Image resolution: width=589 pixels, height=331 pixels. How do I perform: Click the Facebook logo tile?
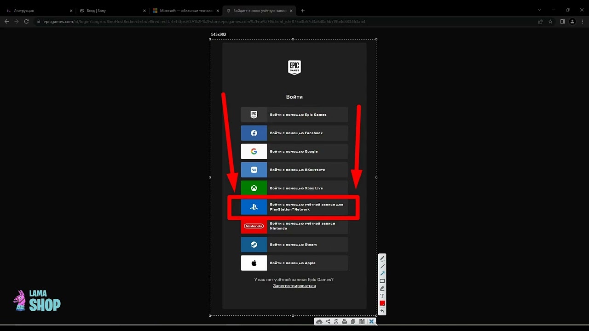coord(254,133)
